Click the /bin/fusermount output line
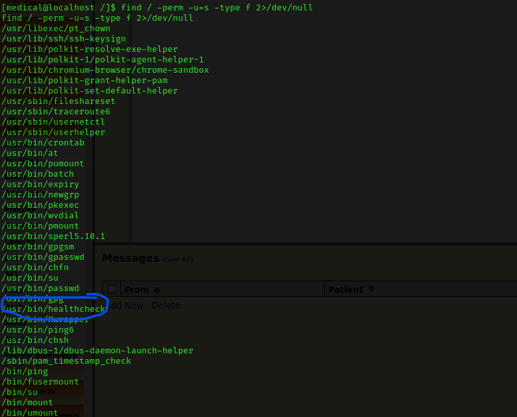Image resolution: width=517 pixels, height=417 pixels. tap(40, 382)
